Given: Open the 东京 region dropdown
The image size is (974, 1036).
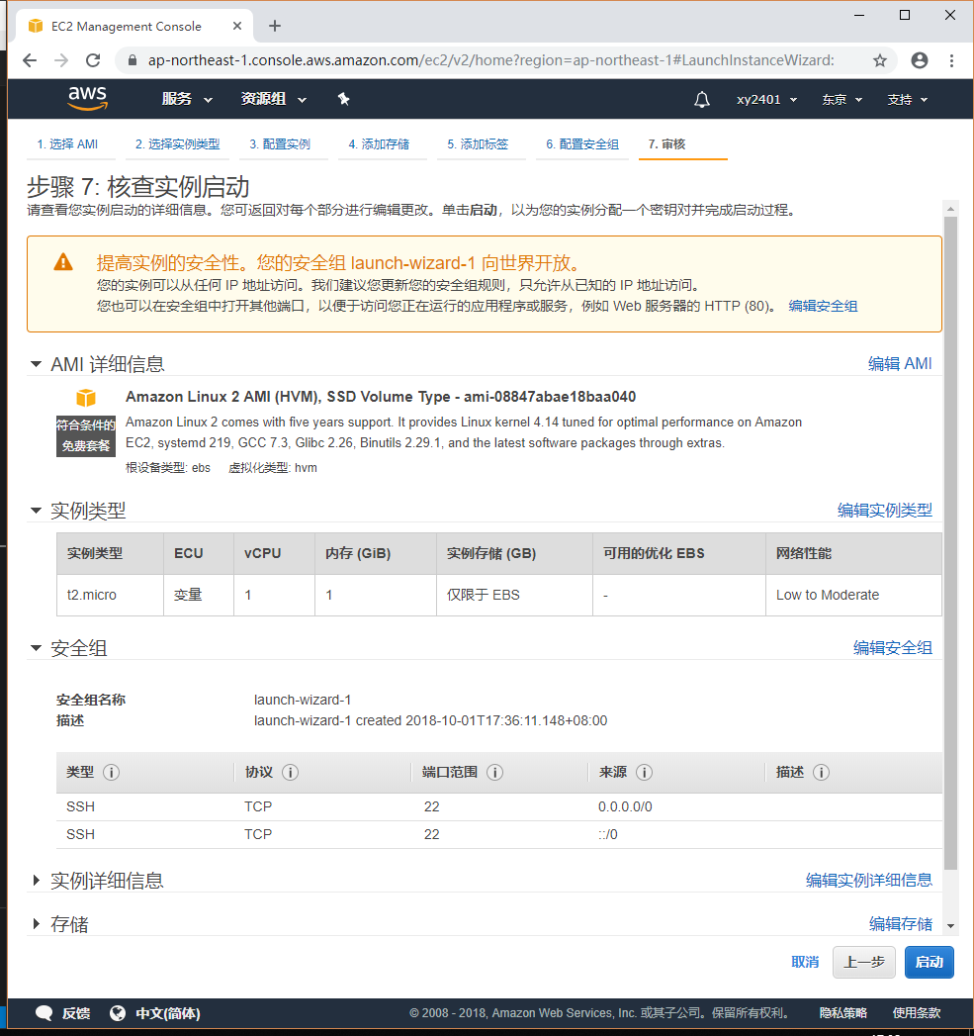Looking at the screenshot, I should pos(841,100).
